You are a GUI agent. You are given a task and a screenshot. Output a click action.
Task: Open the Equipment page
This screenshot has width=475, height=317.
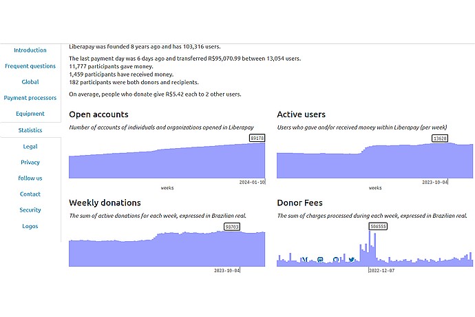[x=30, y=114]
